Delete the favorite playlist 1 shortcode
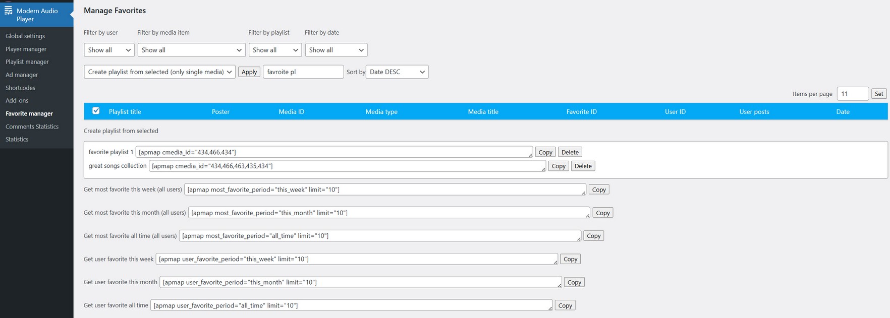This screenshot has height=318, width=890. [x=570, y=152]
